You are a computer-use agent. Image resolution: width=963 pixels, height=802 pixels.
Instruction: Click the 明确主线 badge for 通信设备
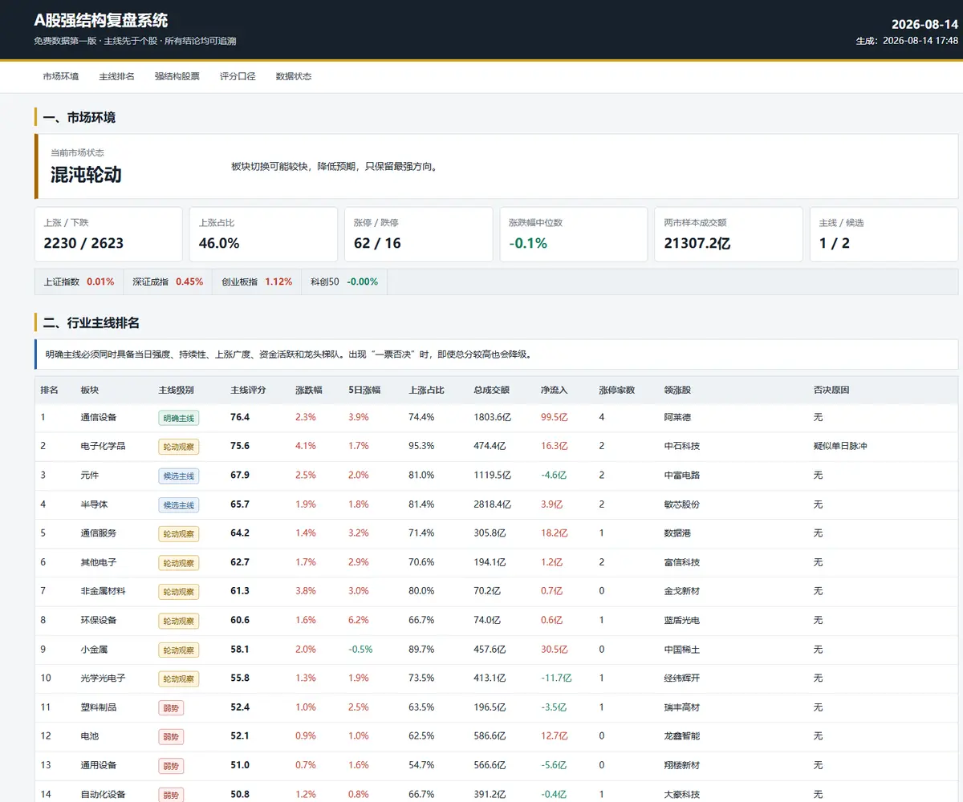179,418
